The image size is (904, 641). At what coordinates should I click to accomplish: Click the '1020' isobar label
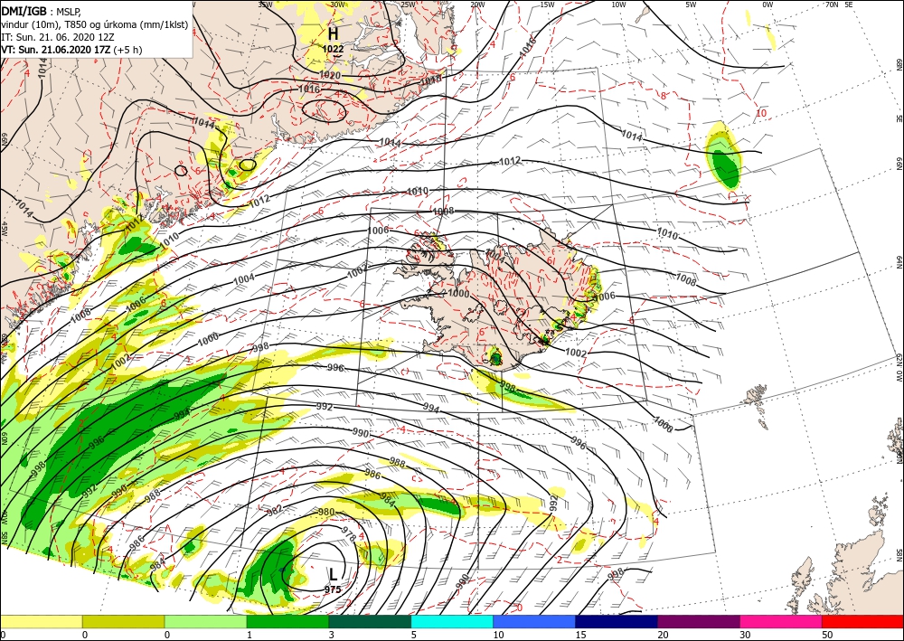(x=331, y=76)
